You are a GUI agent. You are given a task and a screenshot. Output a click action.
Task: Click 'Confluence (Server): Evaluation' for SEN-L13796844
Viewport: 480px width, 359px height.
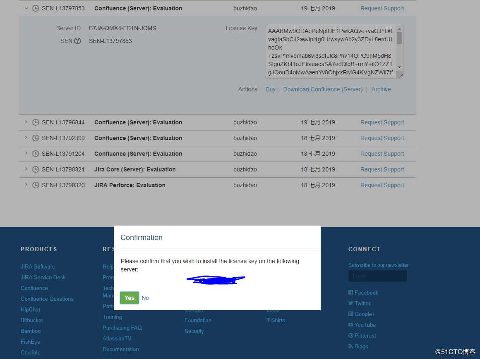(x=138, y=122)
